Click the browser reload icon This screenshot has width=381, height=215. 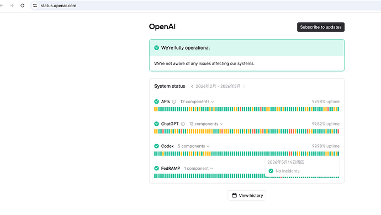22,6
